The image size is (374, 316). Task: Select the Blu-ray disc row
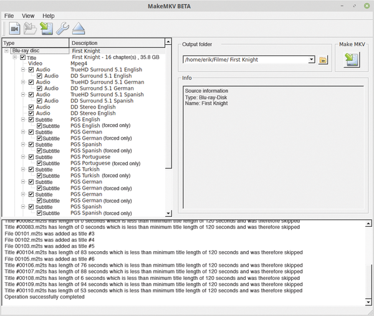click(85, 51)
